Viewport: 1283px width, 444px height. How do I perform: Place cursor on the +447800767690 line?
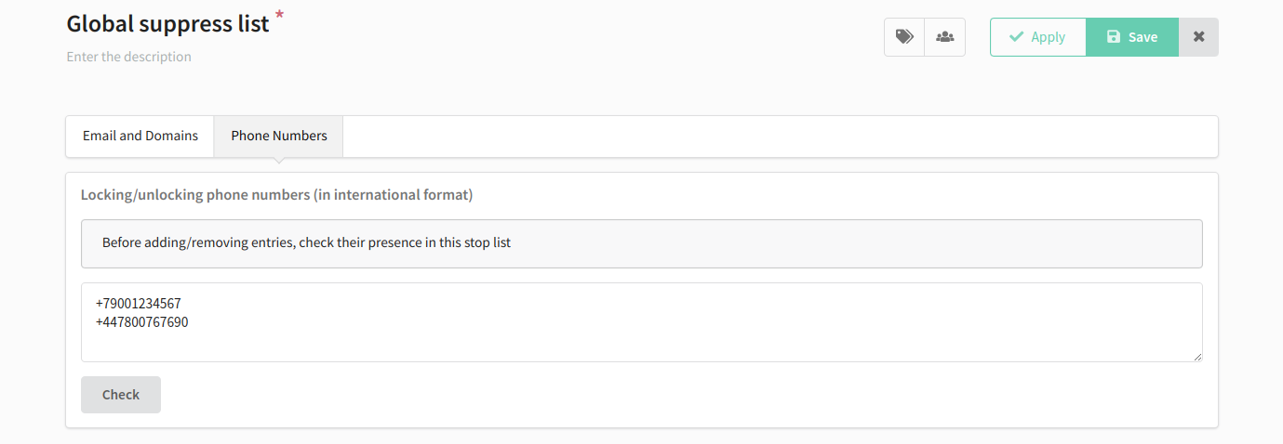(141, 322)
